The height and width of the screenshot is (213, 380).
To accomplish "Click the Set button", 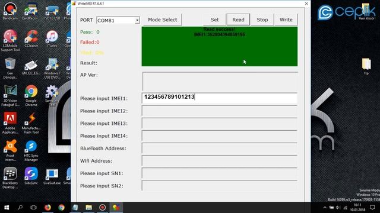I will coord(214,20).
